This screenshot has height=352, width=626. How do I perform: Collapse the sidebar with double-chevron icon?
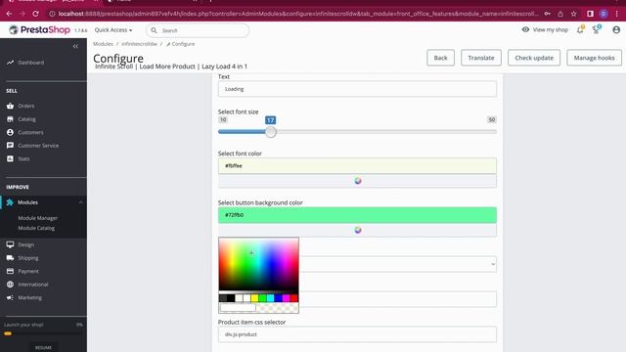pos(75,46)
